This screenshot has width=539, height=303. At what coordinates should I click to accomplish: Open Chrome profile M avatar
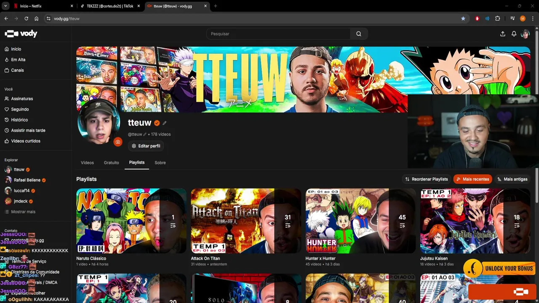[x=523, y=19]
